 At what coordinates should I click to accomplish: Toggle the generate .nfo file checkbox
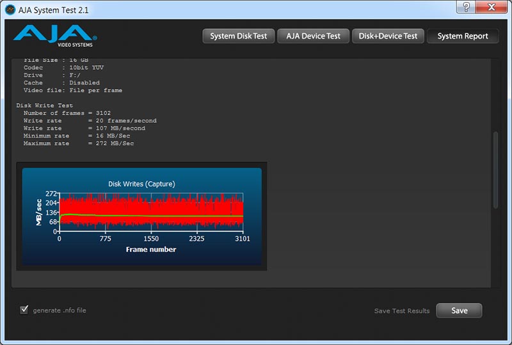point(24,309)
